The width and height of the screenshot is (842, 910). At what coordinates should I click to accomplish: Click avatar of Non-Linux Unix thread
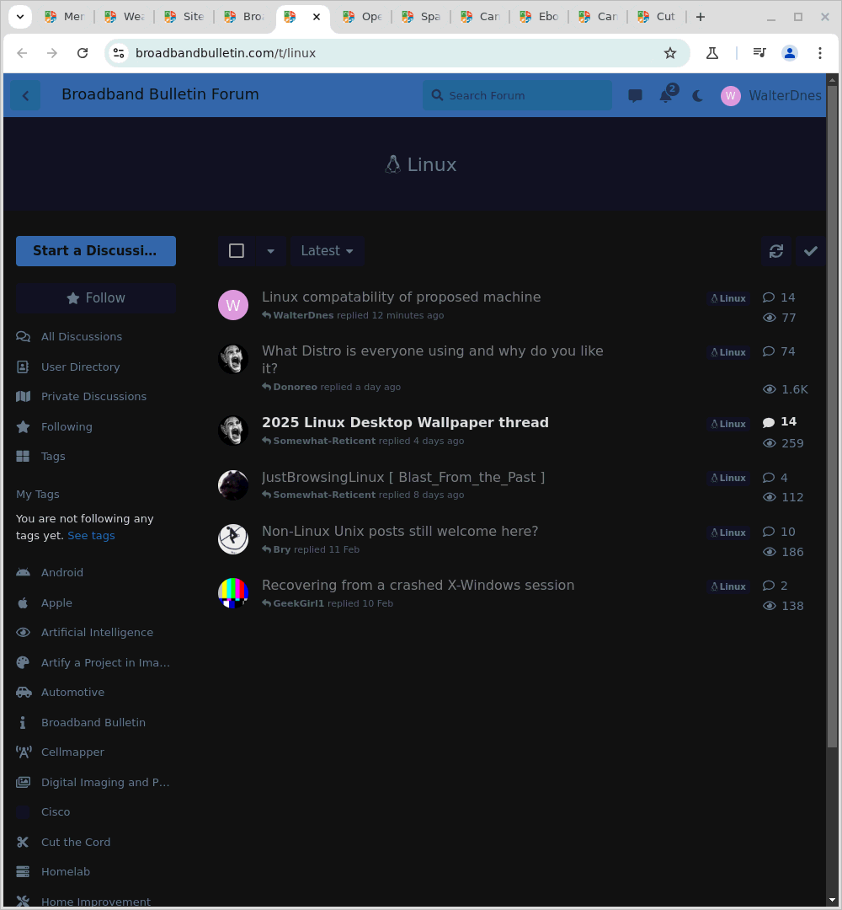[x=233, y=539]
